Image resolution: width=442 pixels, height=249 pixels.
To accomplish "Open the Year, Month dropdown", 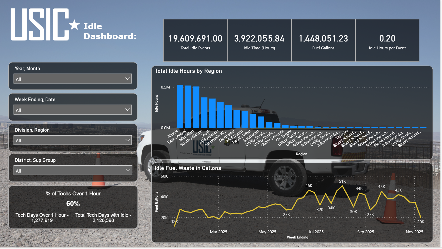I will [73, 79].
